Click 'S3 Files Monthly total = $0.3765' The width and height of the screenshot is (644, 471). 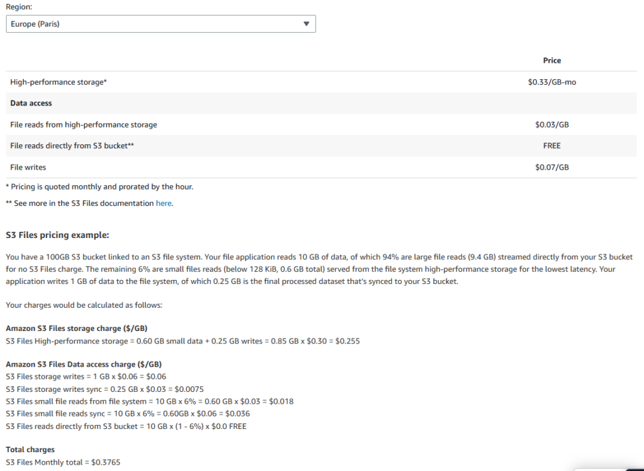[63, 462]
